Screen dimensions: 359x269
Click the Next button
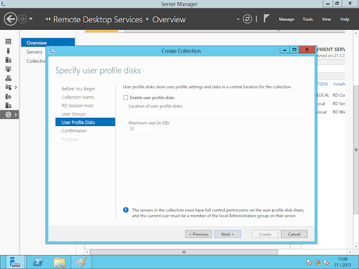point(227,234)
